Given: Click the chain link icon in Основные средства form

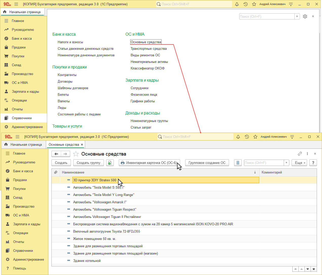Looking at the screenshot, I should [x=300, y=154].
